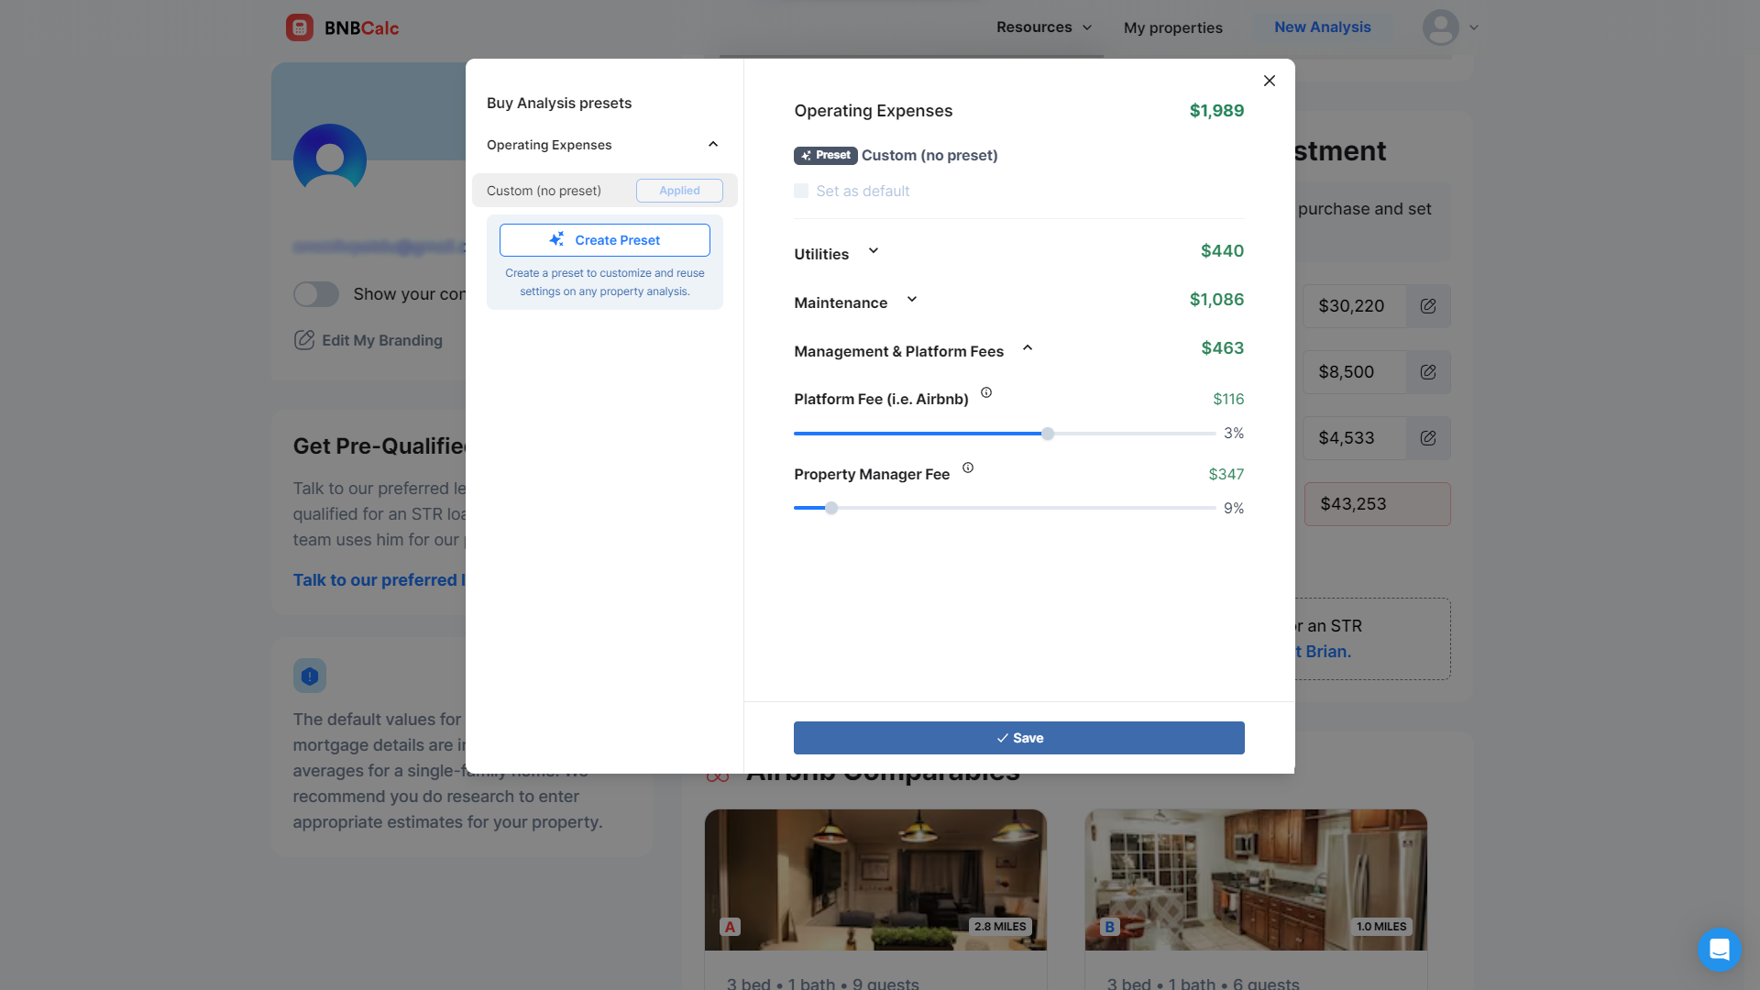The image size is (1760, 990).
Task: Enable the Set as default checkbox
Action: click(x=801, y=191)
